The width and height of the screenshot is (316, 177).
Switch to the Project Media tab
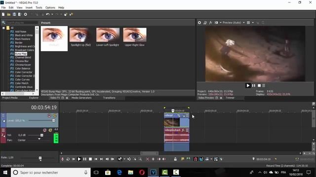pos(10,98)
